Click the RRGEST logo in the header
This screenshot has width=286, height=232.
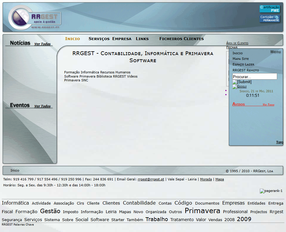[x=35, y=18]
